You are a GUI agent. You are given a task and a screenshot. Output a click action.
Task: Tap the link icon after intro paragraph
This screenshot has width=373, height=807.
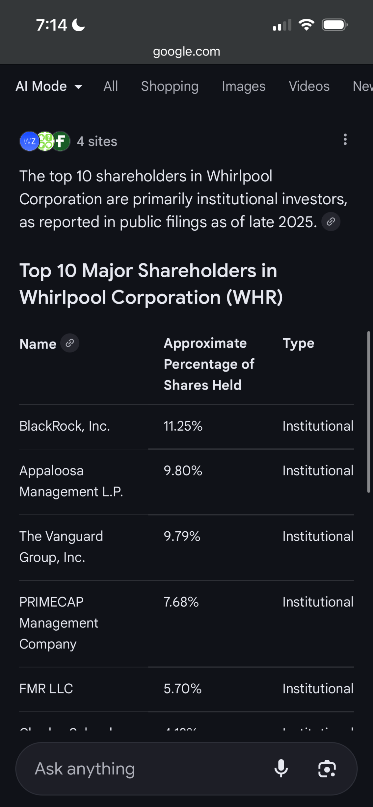[331, 222]
